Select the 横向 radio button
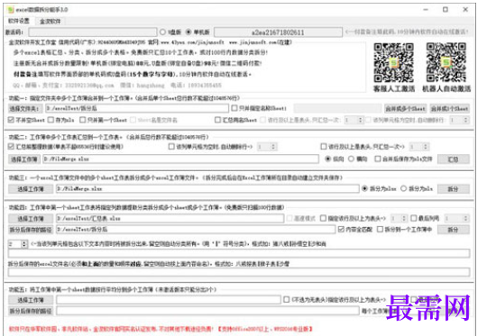 351,159
